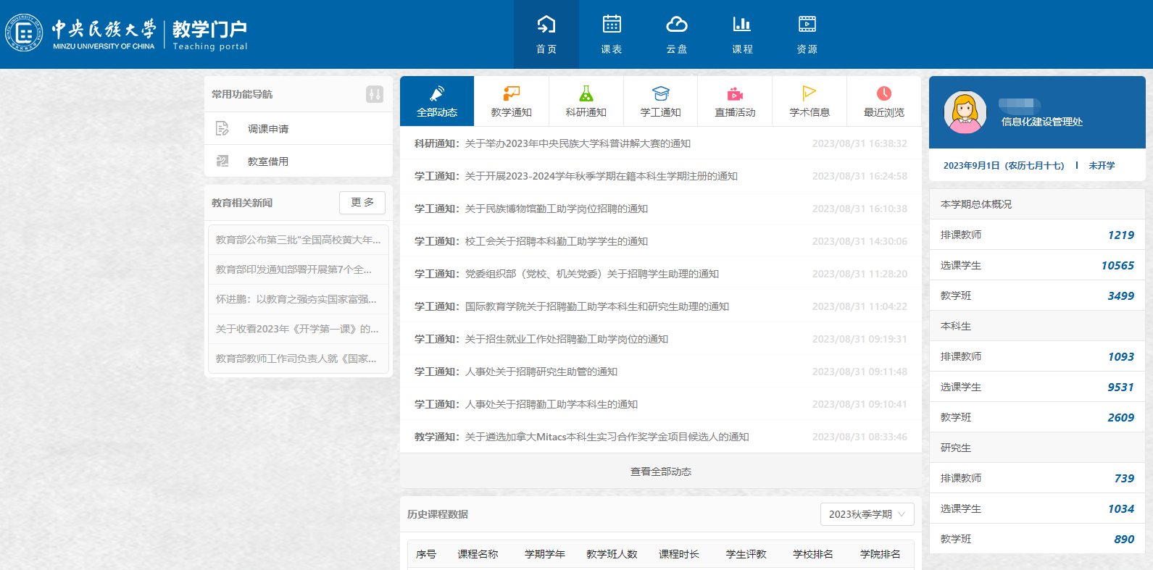Screen dimensions: 1153x570
Task: Open notice 人事处关于招聘研究生助管
Action: click(x=541, y=372)
